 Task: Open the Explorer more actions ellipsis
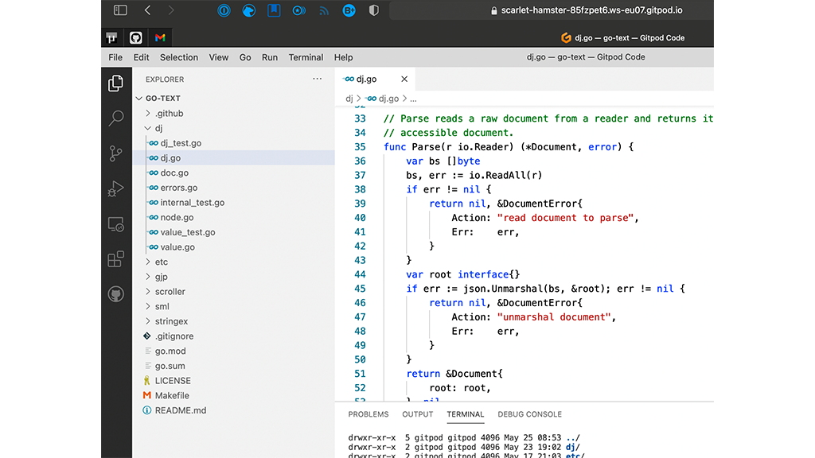coord(318,80)
